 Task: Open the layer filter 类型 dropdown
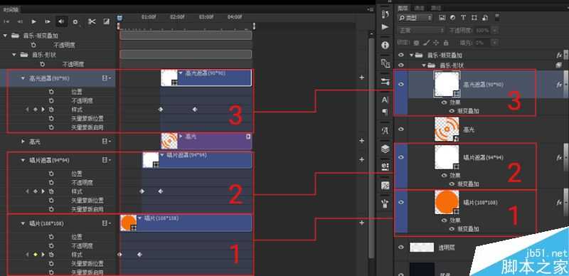click(415, 18)
